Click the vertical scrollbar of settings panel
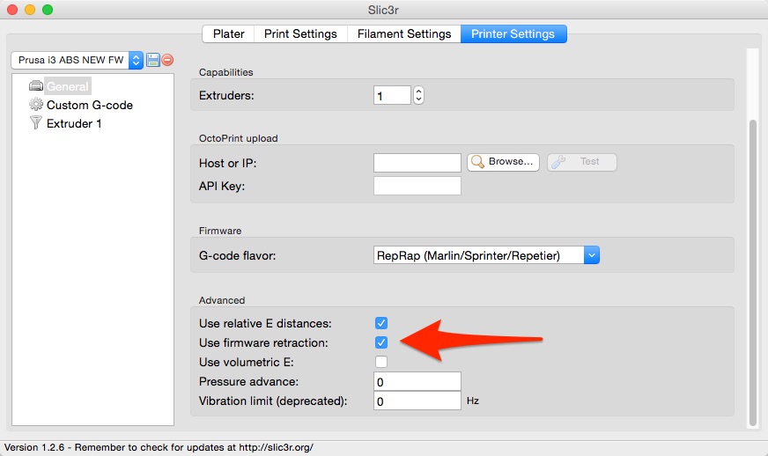768x456 pixels. [x=753, y=272]
